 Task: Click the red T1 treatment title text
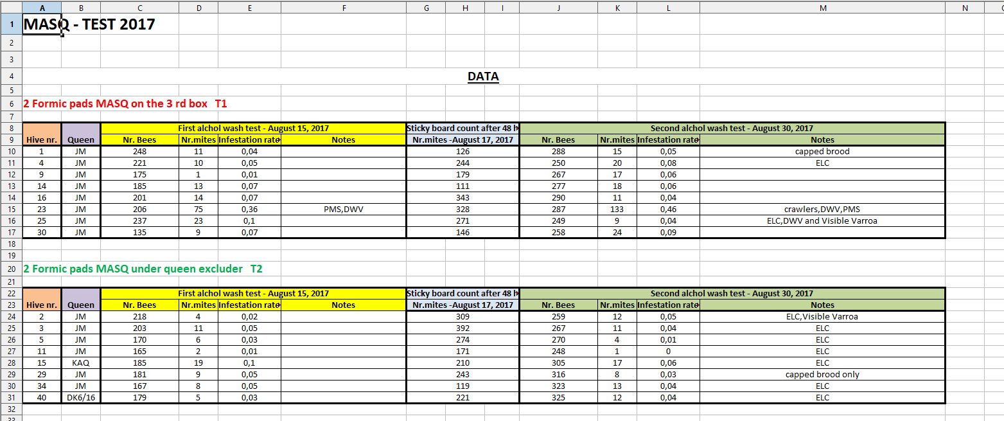pos(125,103)
